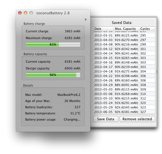Select the 2013-04-03 saved data row
Image resolution: width=162 pixels, height=154 pixels.
pos(124,40)
